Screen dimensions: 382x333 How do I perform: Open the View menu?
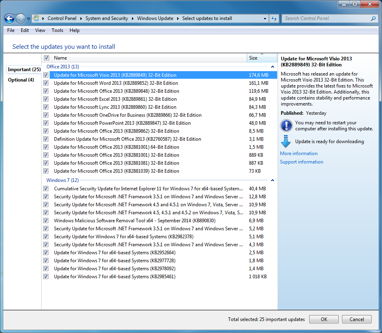[40, 30]
